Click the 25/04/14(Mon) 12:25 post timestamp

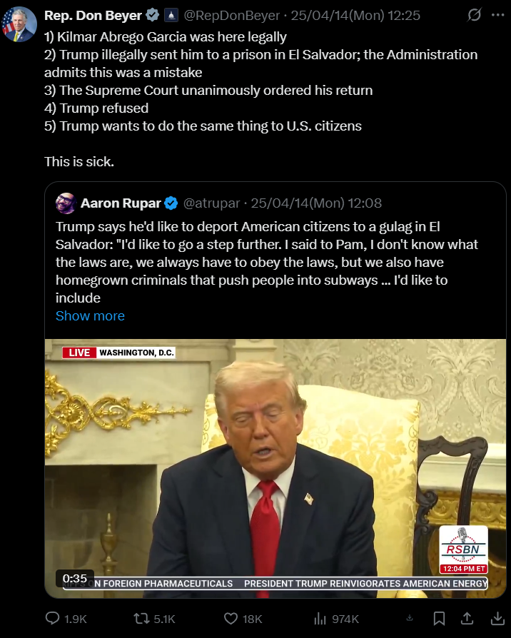[x=355, y=16]
